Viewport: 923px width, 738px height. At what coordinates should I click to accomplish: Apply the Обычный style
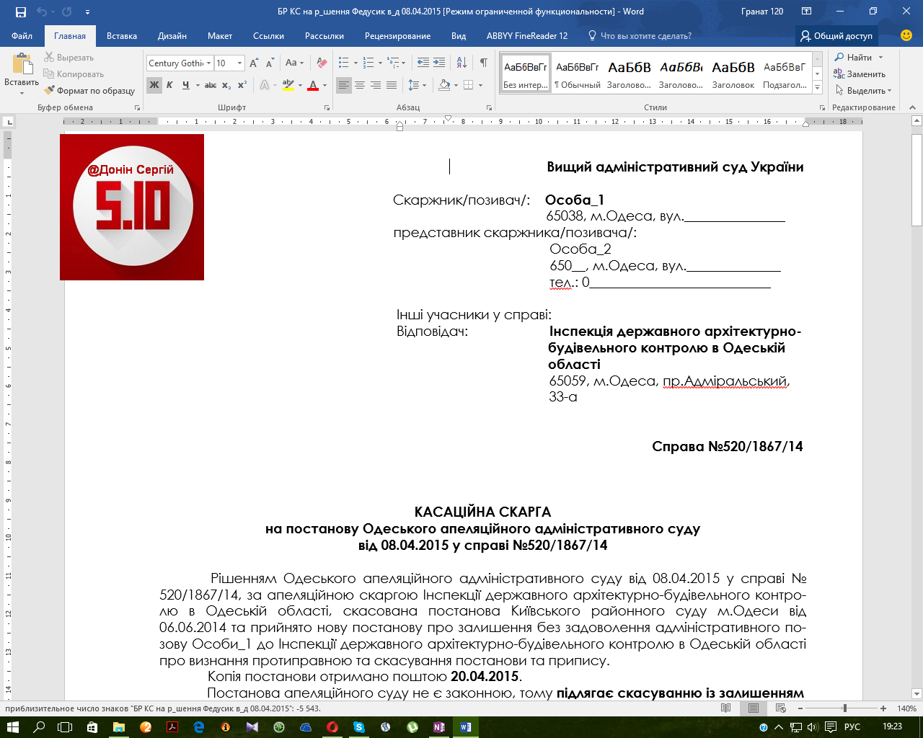pos(578,74)
